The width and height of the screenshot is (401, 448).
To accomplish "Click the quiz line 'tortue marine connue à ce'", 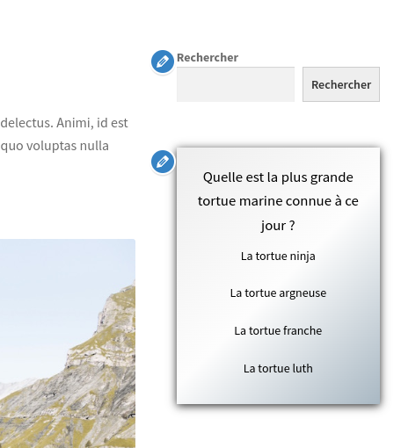I will point(278,201).
